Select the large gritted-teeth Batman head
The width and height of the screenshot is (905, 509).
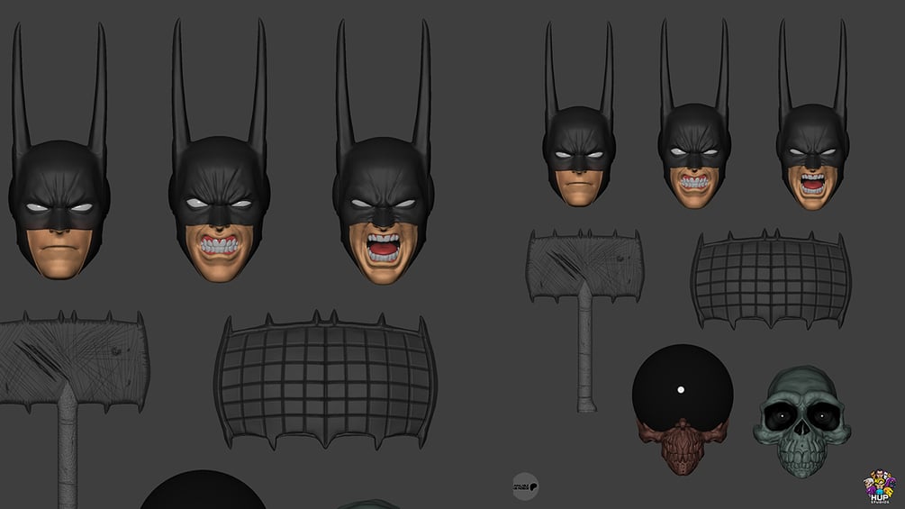pyautogui.click(x=220, y=151)
